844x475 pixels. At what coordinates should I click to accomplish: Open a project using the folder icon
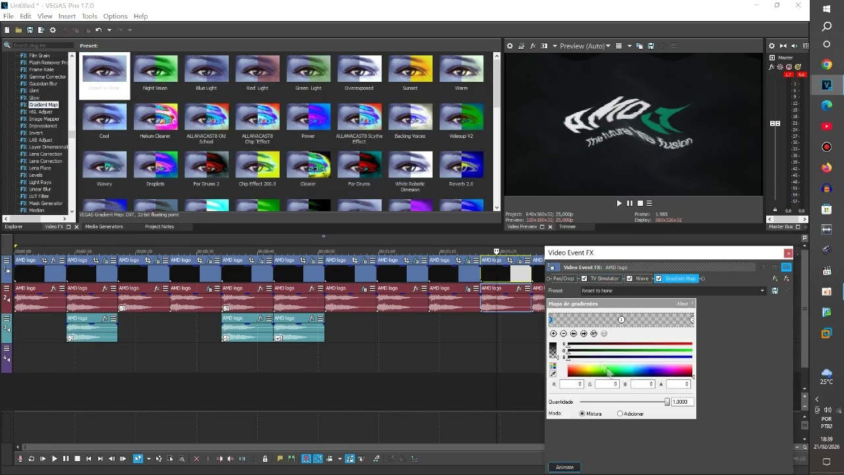pos(18,30)
